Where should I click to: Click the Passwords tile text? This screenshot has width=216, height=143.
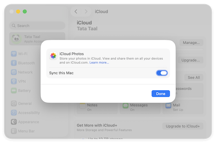pos(184,89)
